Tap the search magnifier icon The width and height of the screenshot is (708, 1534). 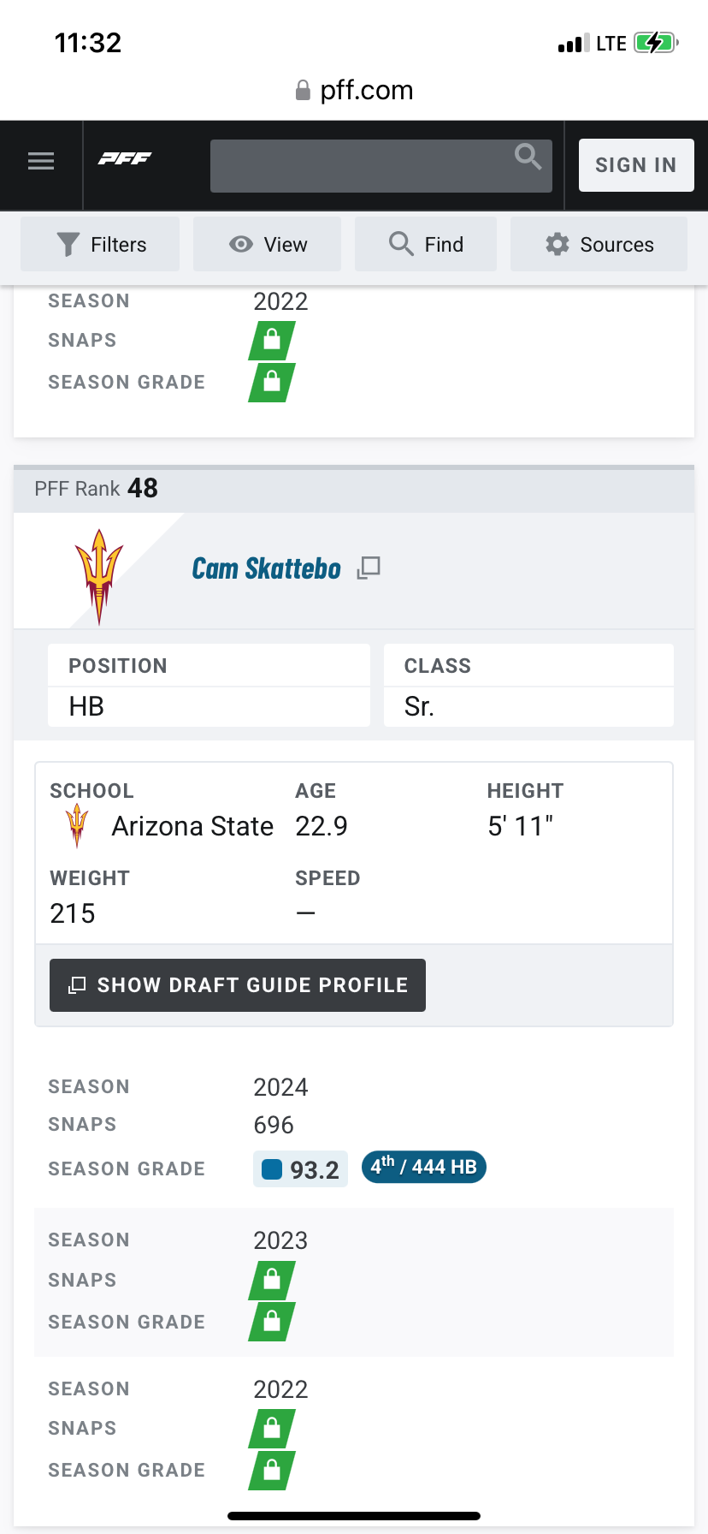pos(528,157)
